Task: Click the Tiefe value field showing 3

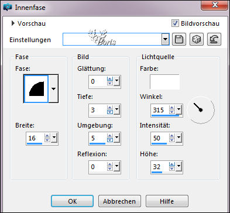Action: tap(98, 110)
